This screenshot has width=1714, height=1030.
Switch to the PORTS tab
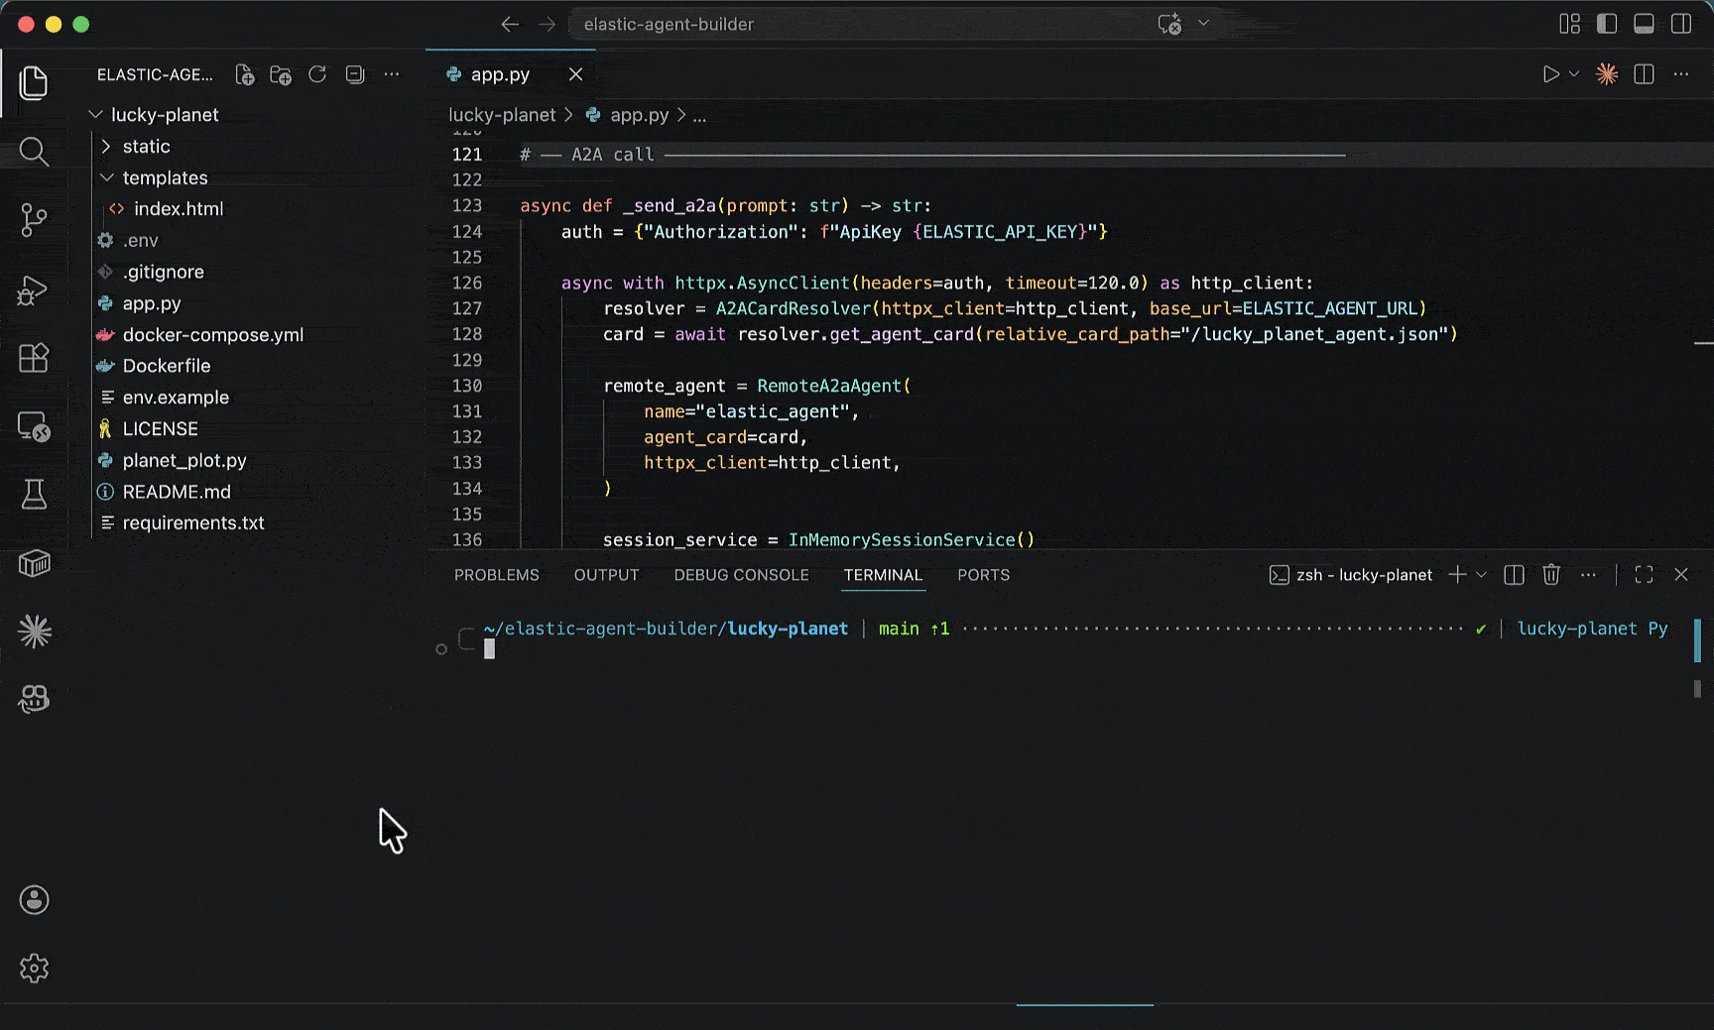pos(983,575)
